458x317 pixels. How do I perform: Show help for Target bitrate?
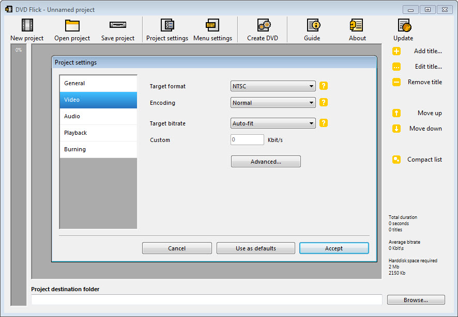(x=324, y=123)
